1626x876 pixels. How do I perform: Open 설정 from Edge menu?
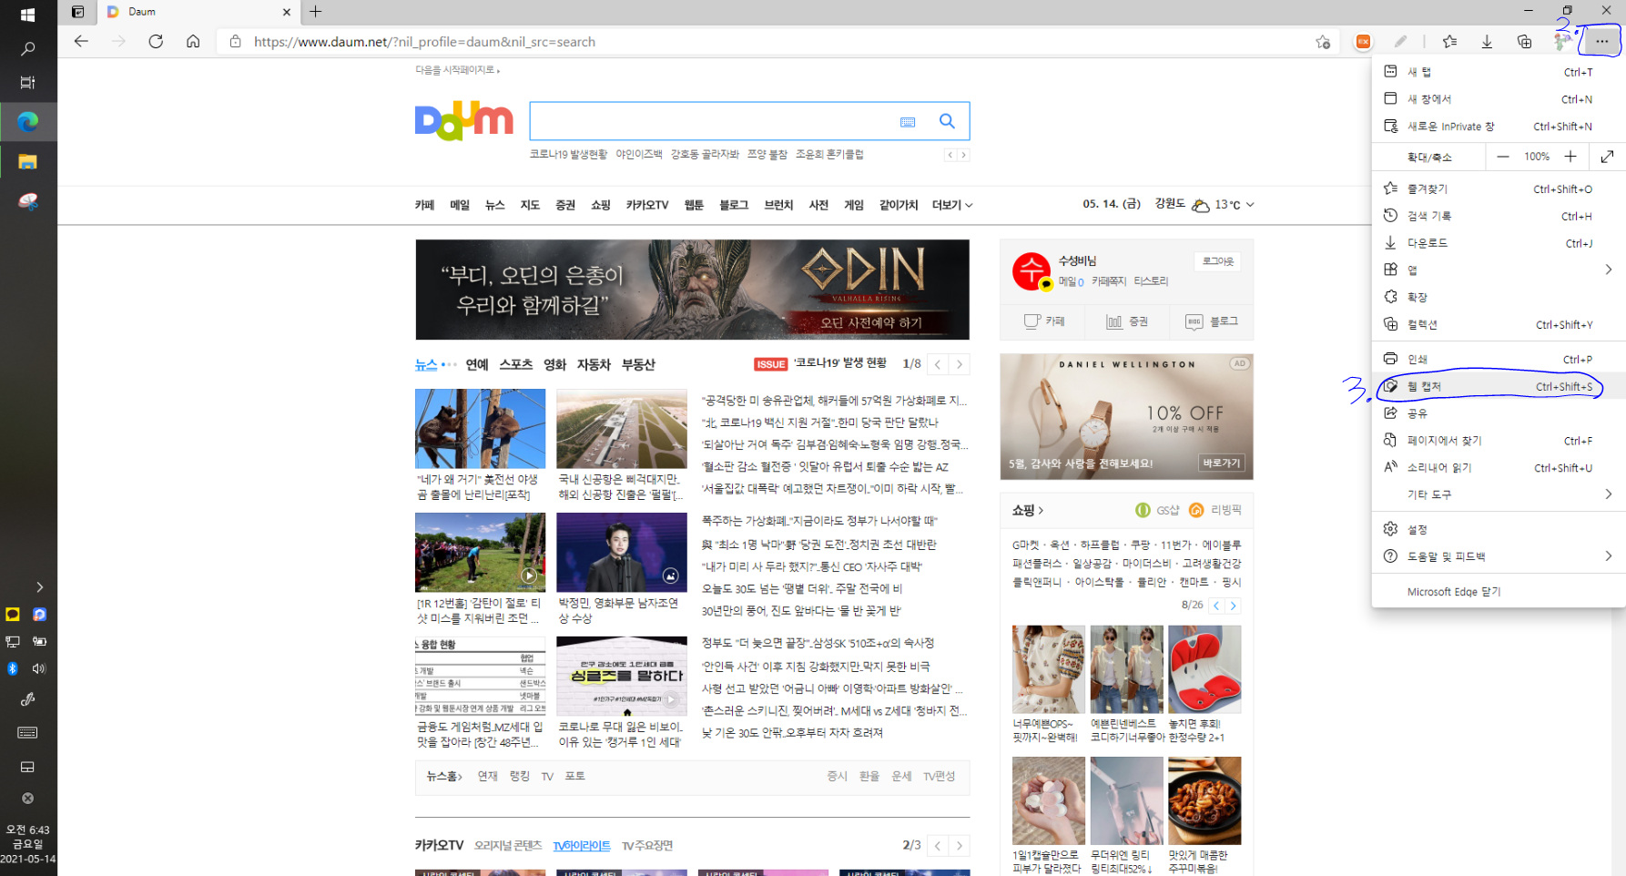[1498, 529]
